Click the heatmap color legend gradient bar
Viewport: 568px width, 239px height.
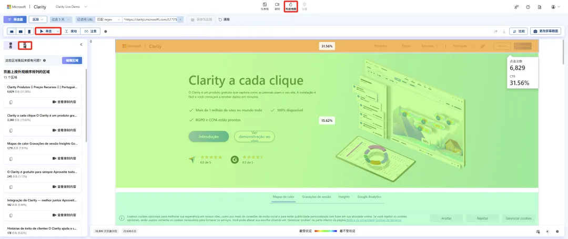point(326,231)
